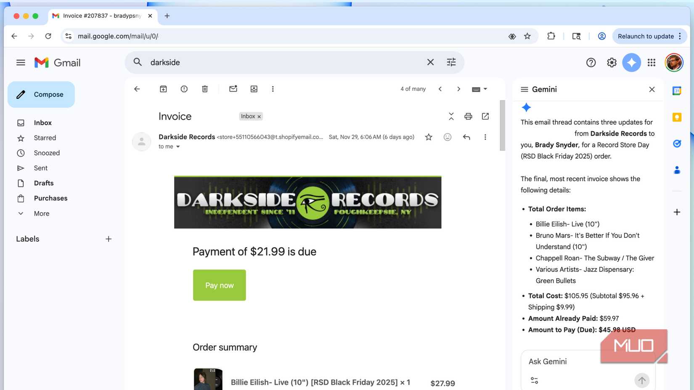Create a new label

109,239
